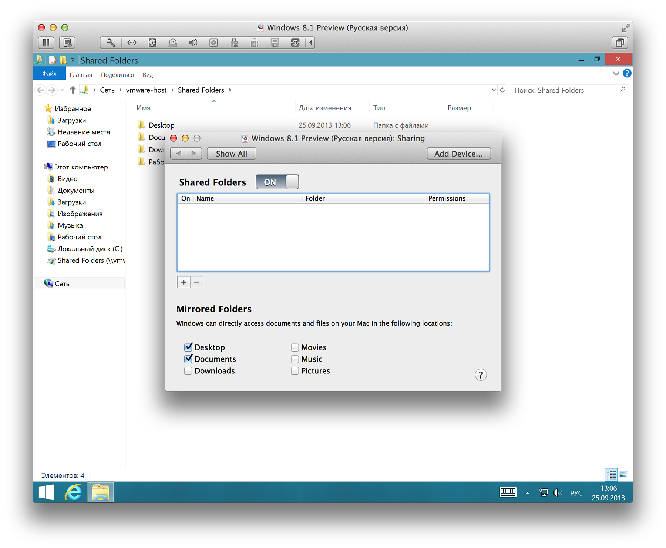Click the CD/DVD drive icon in toolbar
This screenshot has height=548, width=666.
(x=173, y=43)
